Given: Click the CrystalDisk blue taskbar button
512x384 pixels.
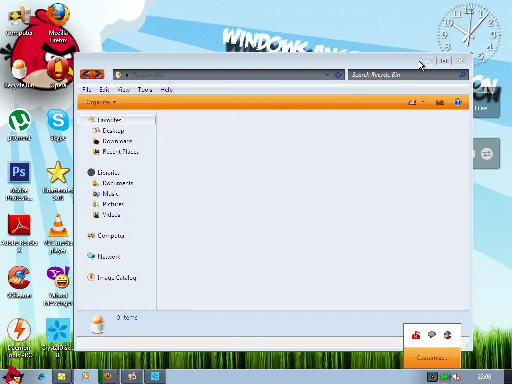Looking at the screenshot, I should pos(155,377).
